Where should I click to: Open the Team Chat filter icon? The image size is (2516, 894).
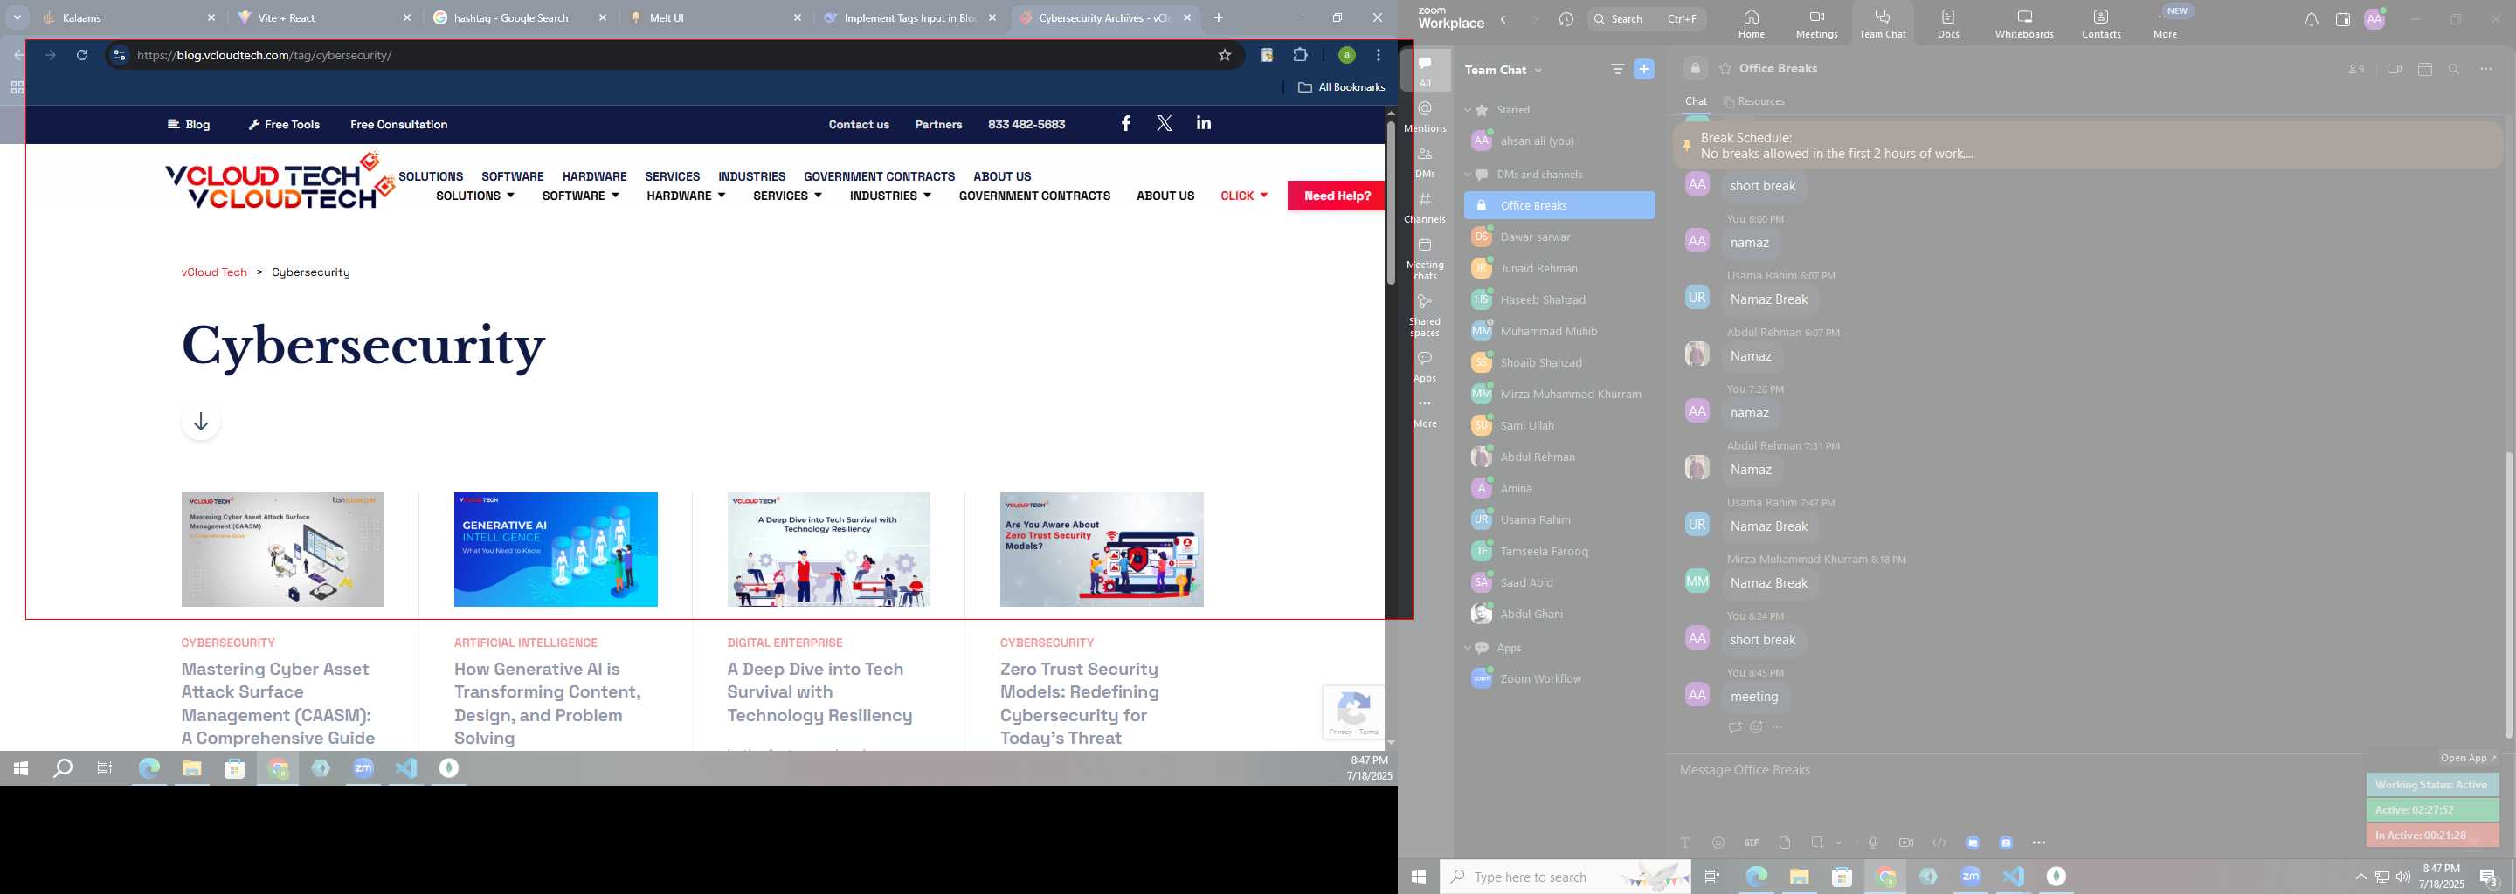pyautogui.click(x=1617, y=69)
